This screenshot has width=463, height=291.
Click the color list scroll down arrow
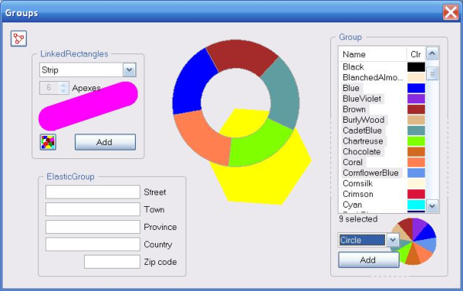click(432, 205)
